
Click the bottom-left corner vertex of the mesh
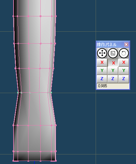[13, 161]
